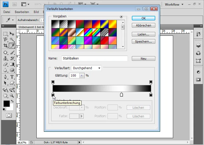Open the Glättung slider arrow

(x=82, y=75)
